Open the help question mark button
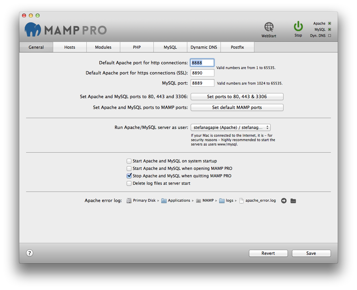This screenshot has height=290, width=357. 29,253
